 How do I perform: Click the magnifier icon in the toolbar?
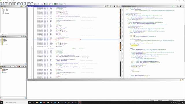coord(65,4)
